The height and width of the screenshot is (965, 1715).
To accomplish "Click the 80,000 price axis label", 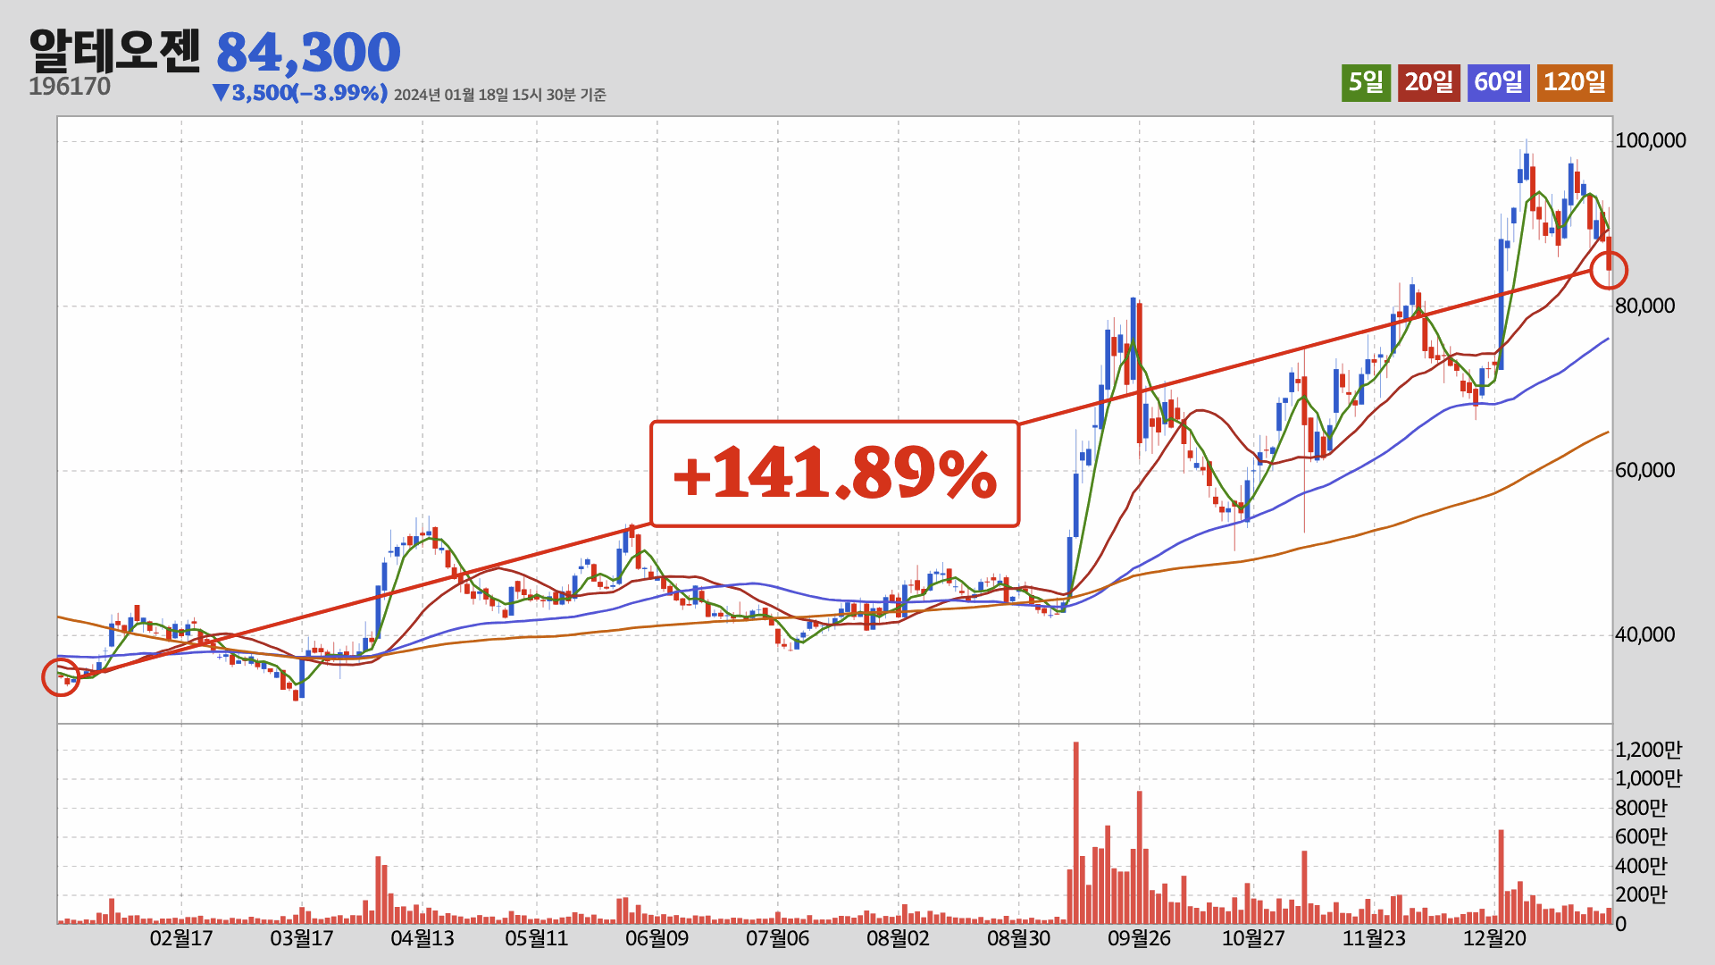I will click(1645, 306).
